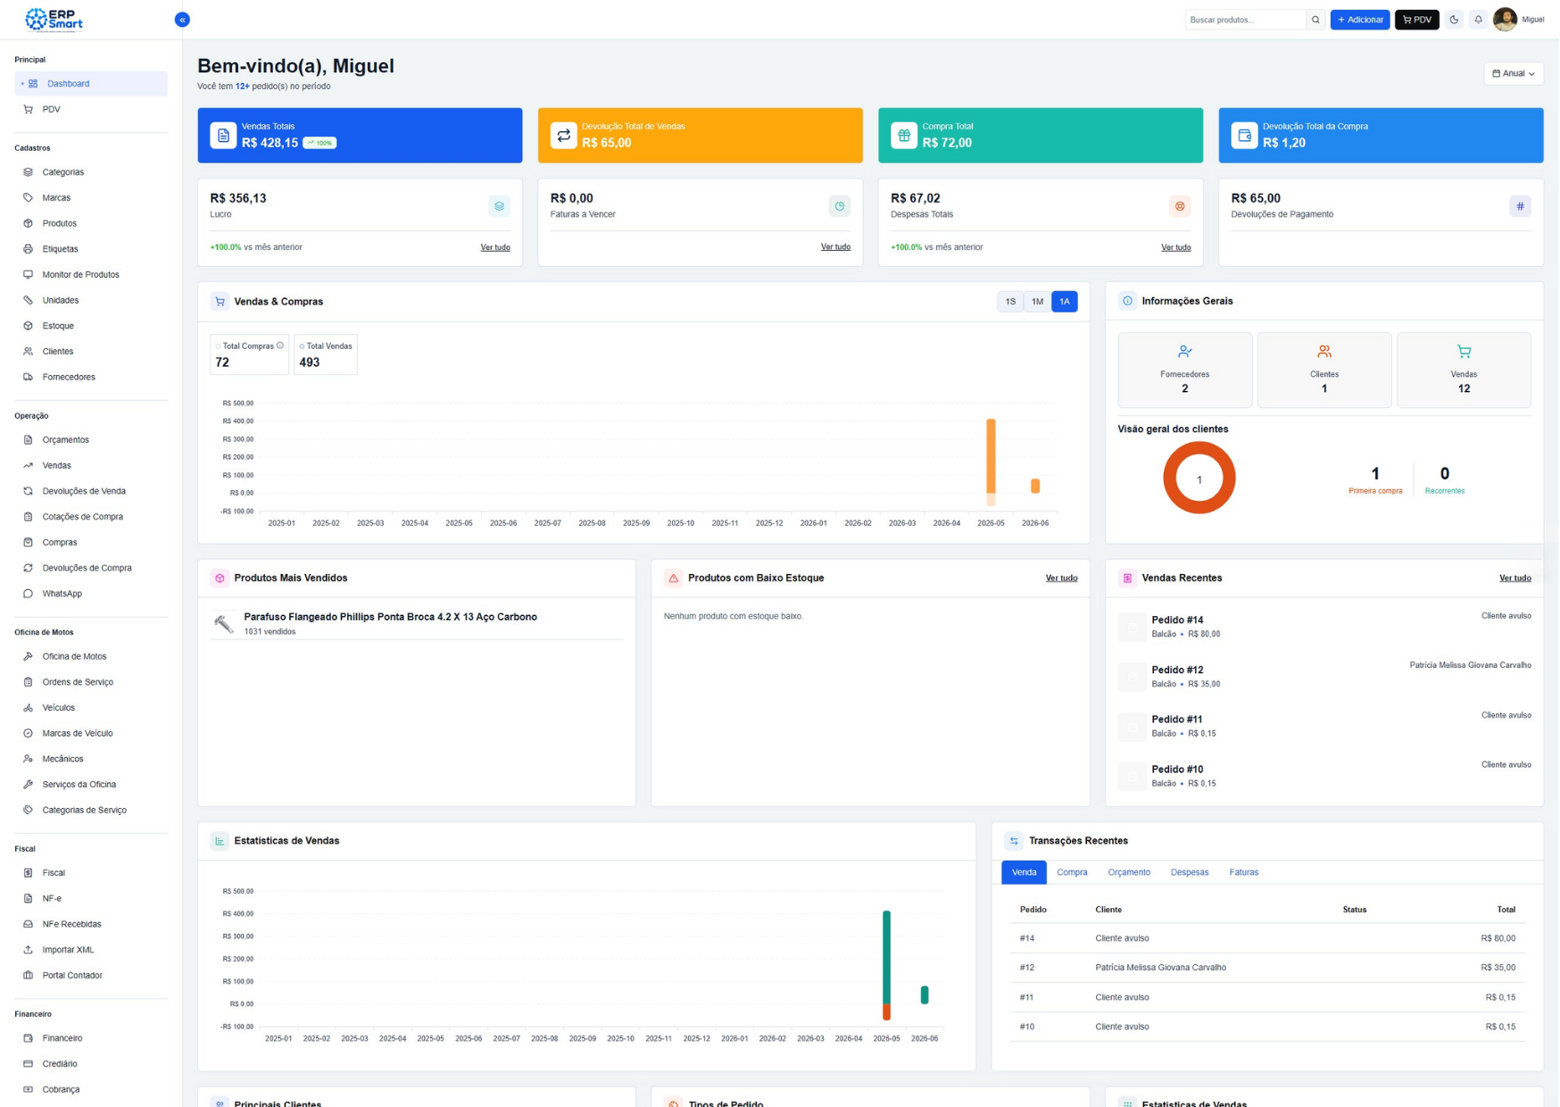The image size is (1560, 1107).
Task: Open Pedido #12 in Vendas Recentes
Action: coord(1177,670)
